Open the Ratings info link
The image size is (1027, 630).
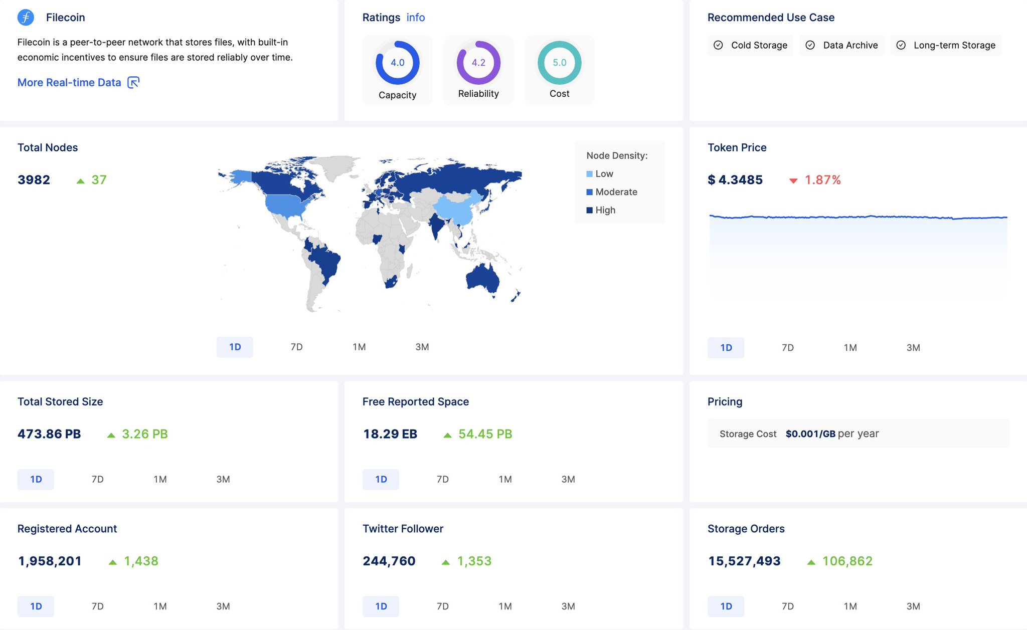(x=415, y=18)
